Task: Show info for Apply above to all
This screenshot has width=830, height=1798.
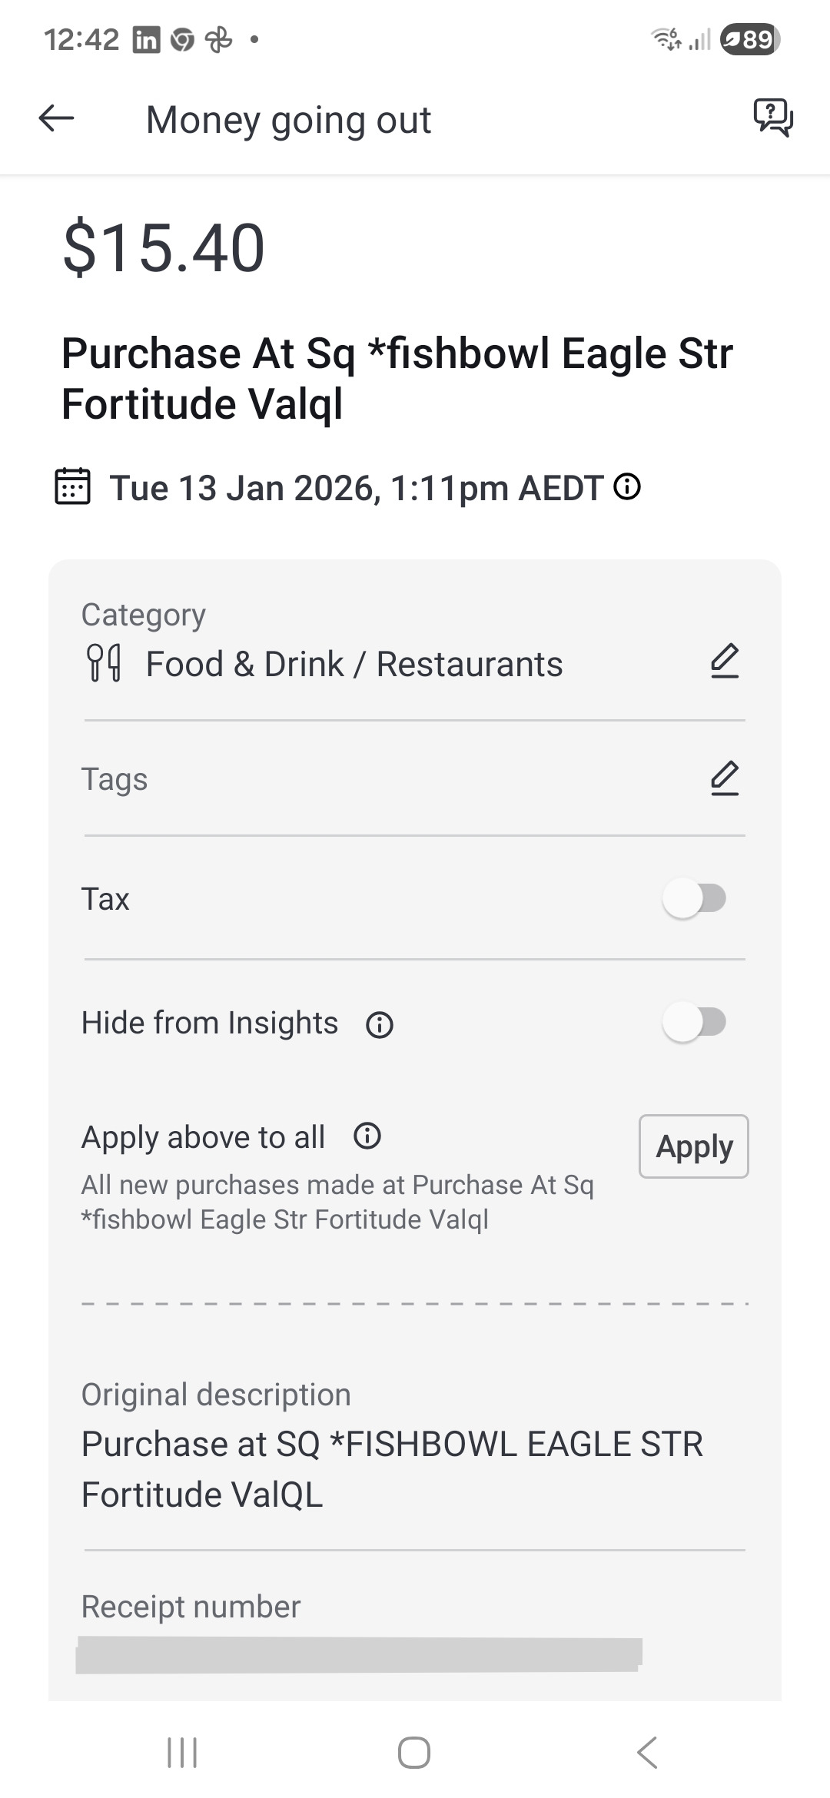Action: coord(367,1136)
